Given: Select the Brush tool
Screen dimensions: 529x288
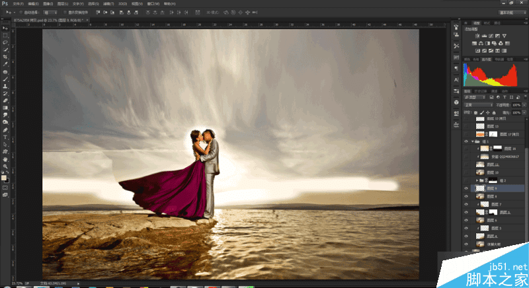Looking at the screenshot, I should 5,79.
